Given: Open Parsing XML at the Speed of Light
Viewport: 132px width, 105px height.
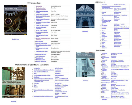Looking at the screenshot, I should pyautogui.click(x=42, y=75).
